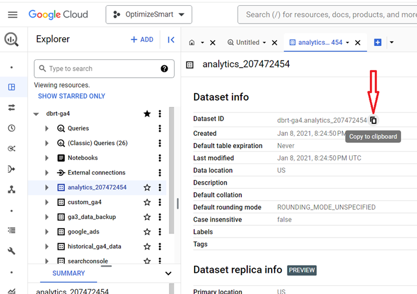This screenshot has width=417, height=294.
Task: Click SHOW STARRED ONLY link
Action: [x=72, y=96]
